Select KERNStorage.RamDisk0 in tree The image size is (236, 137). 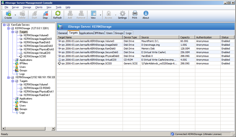[x=37, y=42]
